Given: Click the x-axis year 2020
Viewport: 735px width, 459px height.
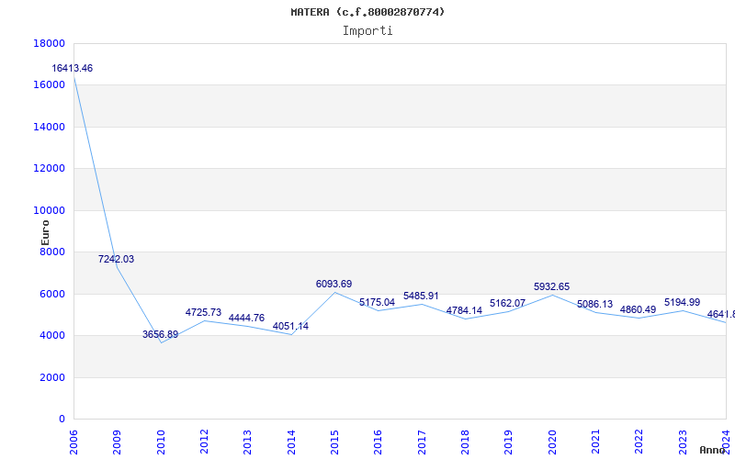Looking at the screenshot, I should pyautogui.click(x=552, y=442).
